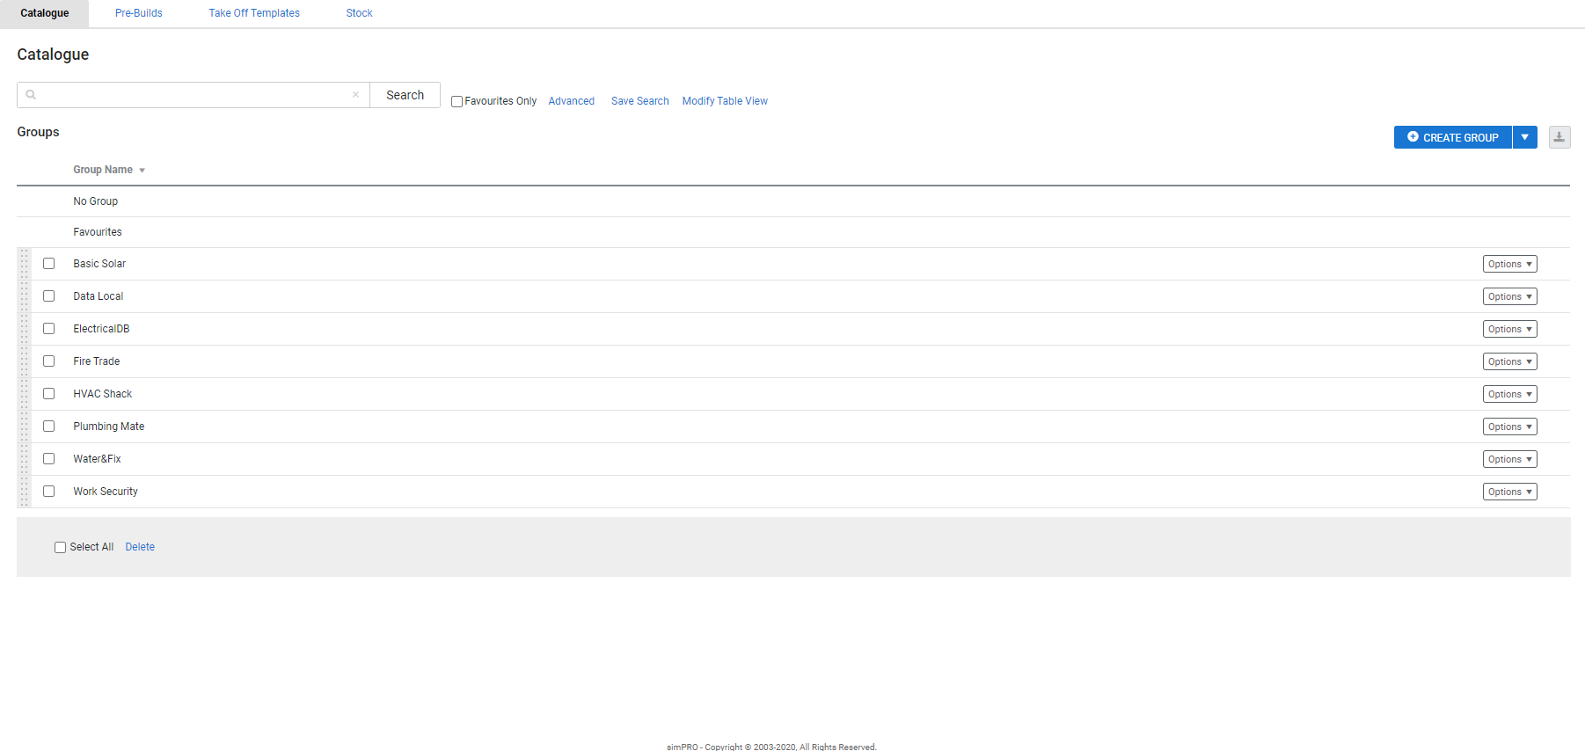Tick the Data Local checkbox
Screen dimensions: 1585x751
pyautogui.click(x=49, y=296)
